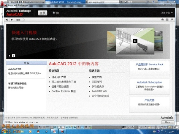The height and width of the screenshot is (134, 179).
Task: Click Open folder icon in AutoCAD quick access toolbar
Action: [x=14, y=2]
